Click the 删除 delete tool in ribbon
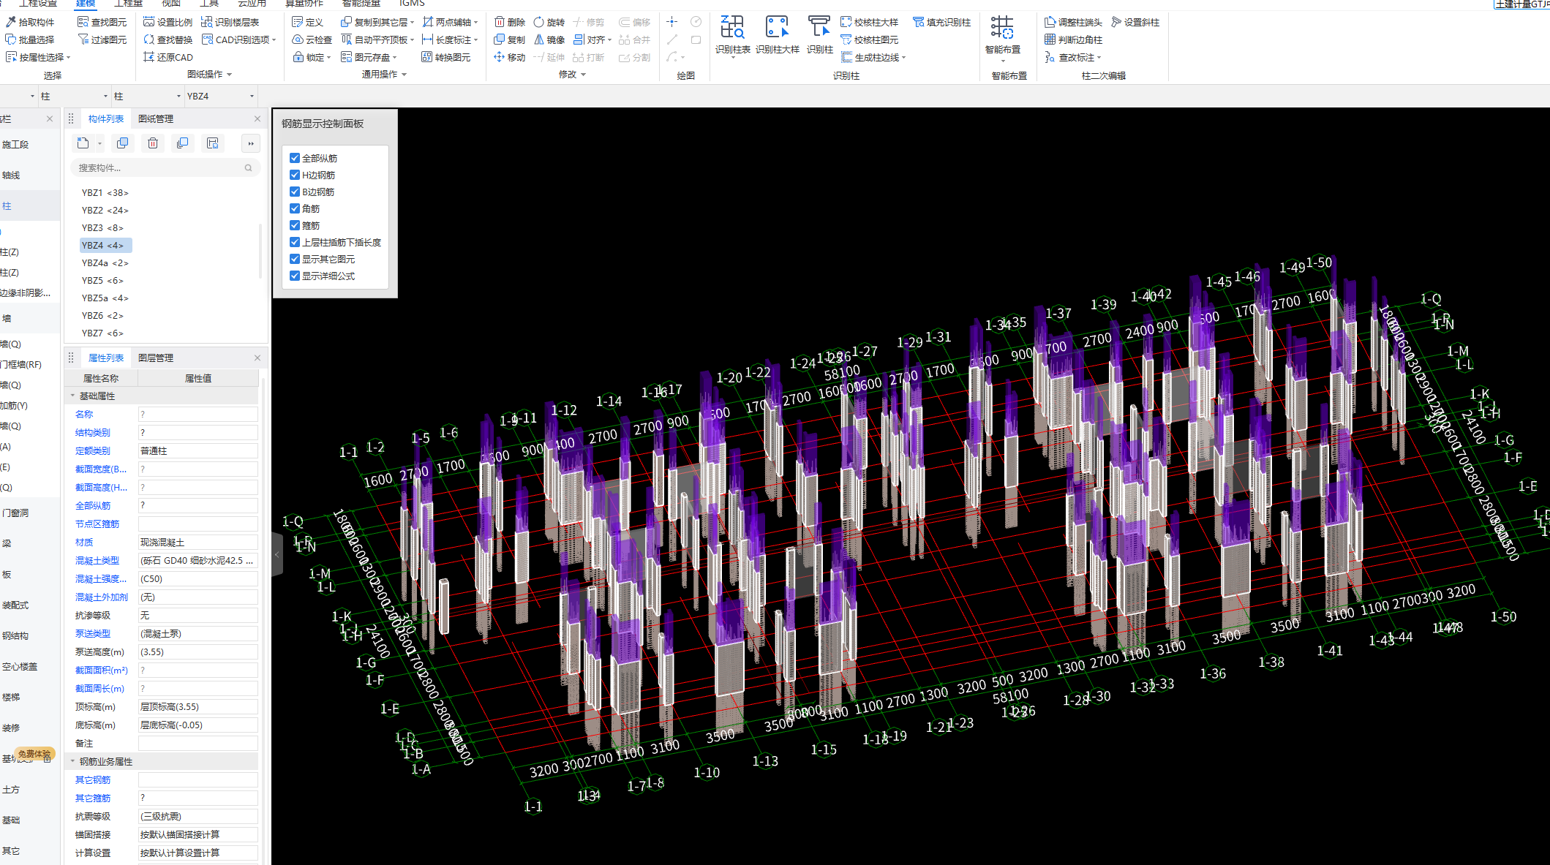This screenshot has width=1550, height=865. coord(510,22)
